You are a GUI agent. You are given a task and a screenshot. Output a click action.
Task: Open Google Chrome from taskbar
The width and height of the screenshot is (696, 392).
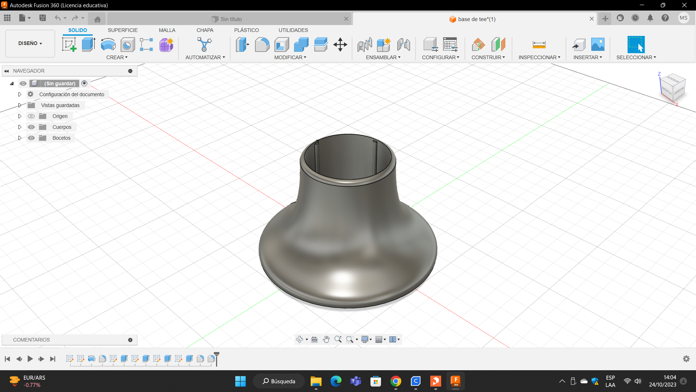tap(395, 381)
